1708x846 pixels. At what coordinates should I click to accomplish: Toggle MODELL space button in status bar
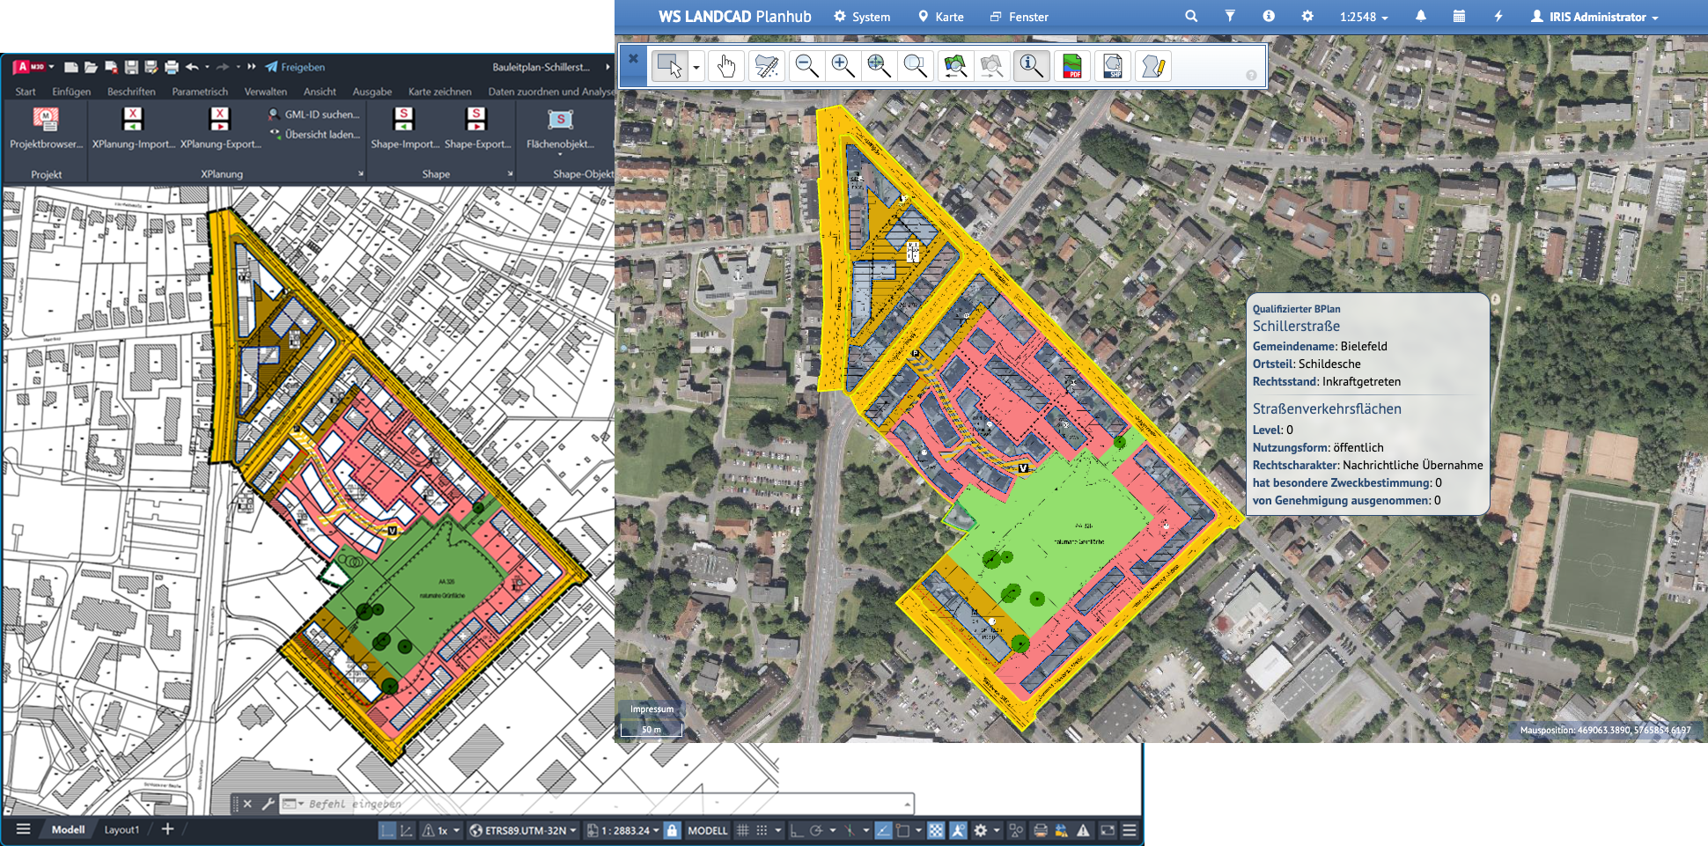click(x=707, y=830)
